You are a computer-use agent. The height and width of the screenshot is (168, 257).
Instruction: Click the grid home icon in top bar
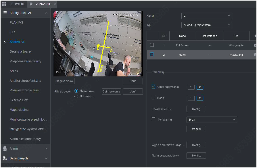[4, 4]
